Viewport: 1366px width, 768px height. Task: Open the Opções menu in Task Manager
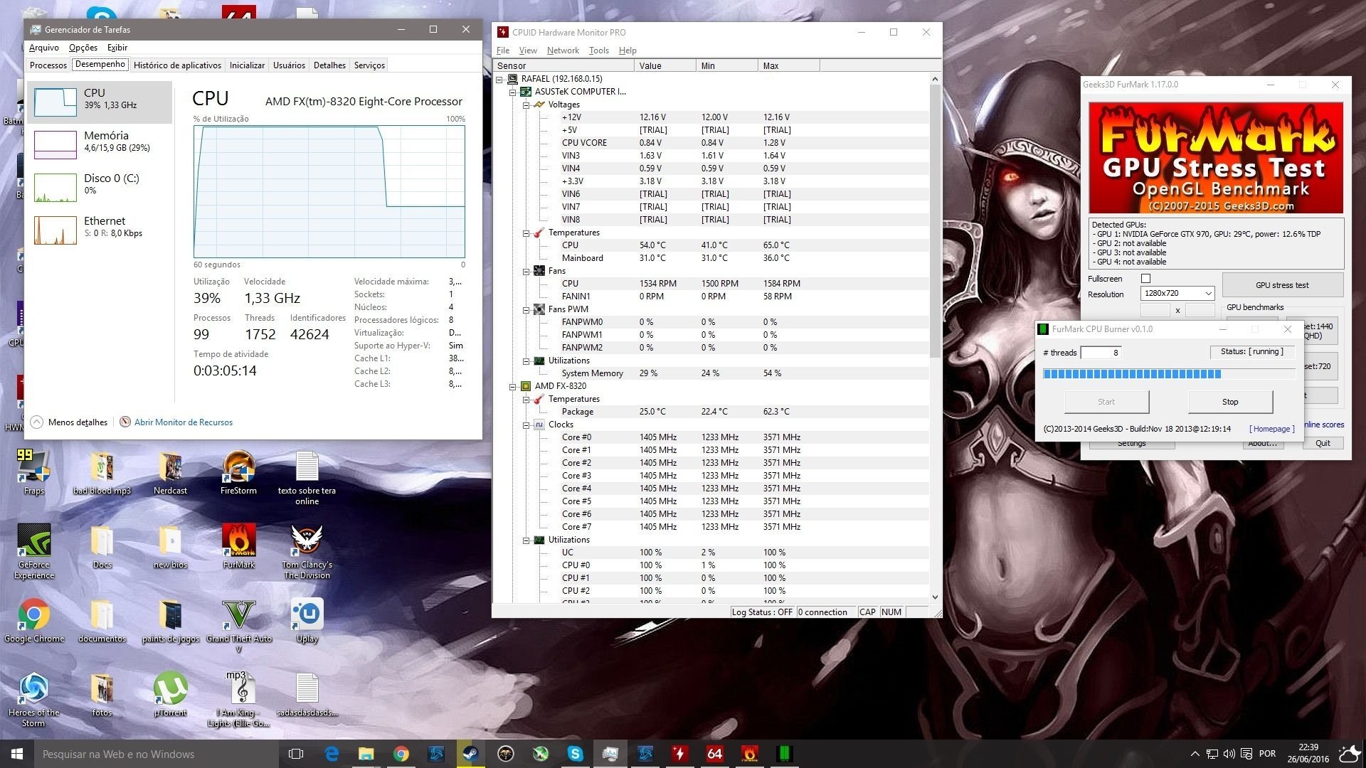coord(83,48)
